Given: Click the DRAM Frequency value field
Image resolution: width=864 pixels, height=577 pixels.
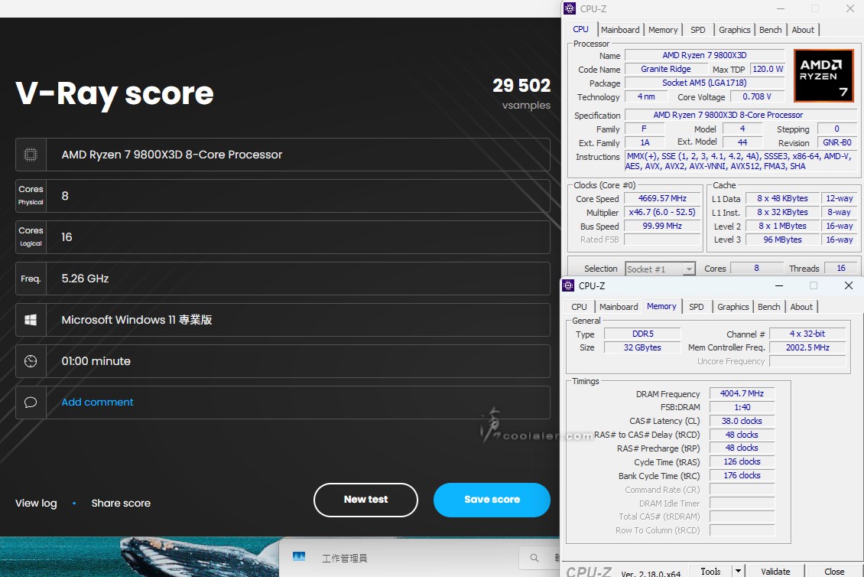Looking at the screenshot, I should tap(741, 393).
